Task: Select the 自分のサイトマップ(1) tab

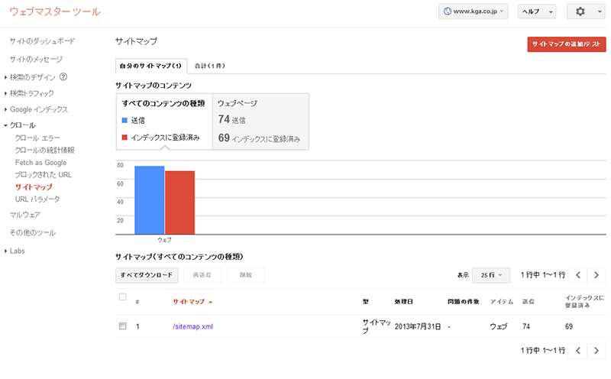Action: click(150, 66)
